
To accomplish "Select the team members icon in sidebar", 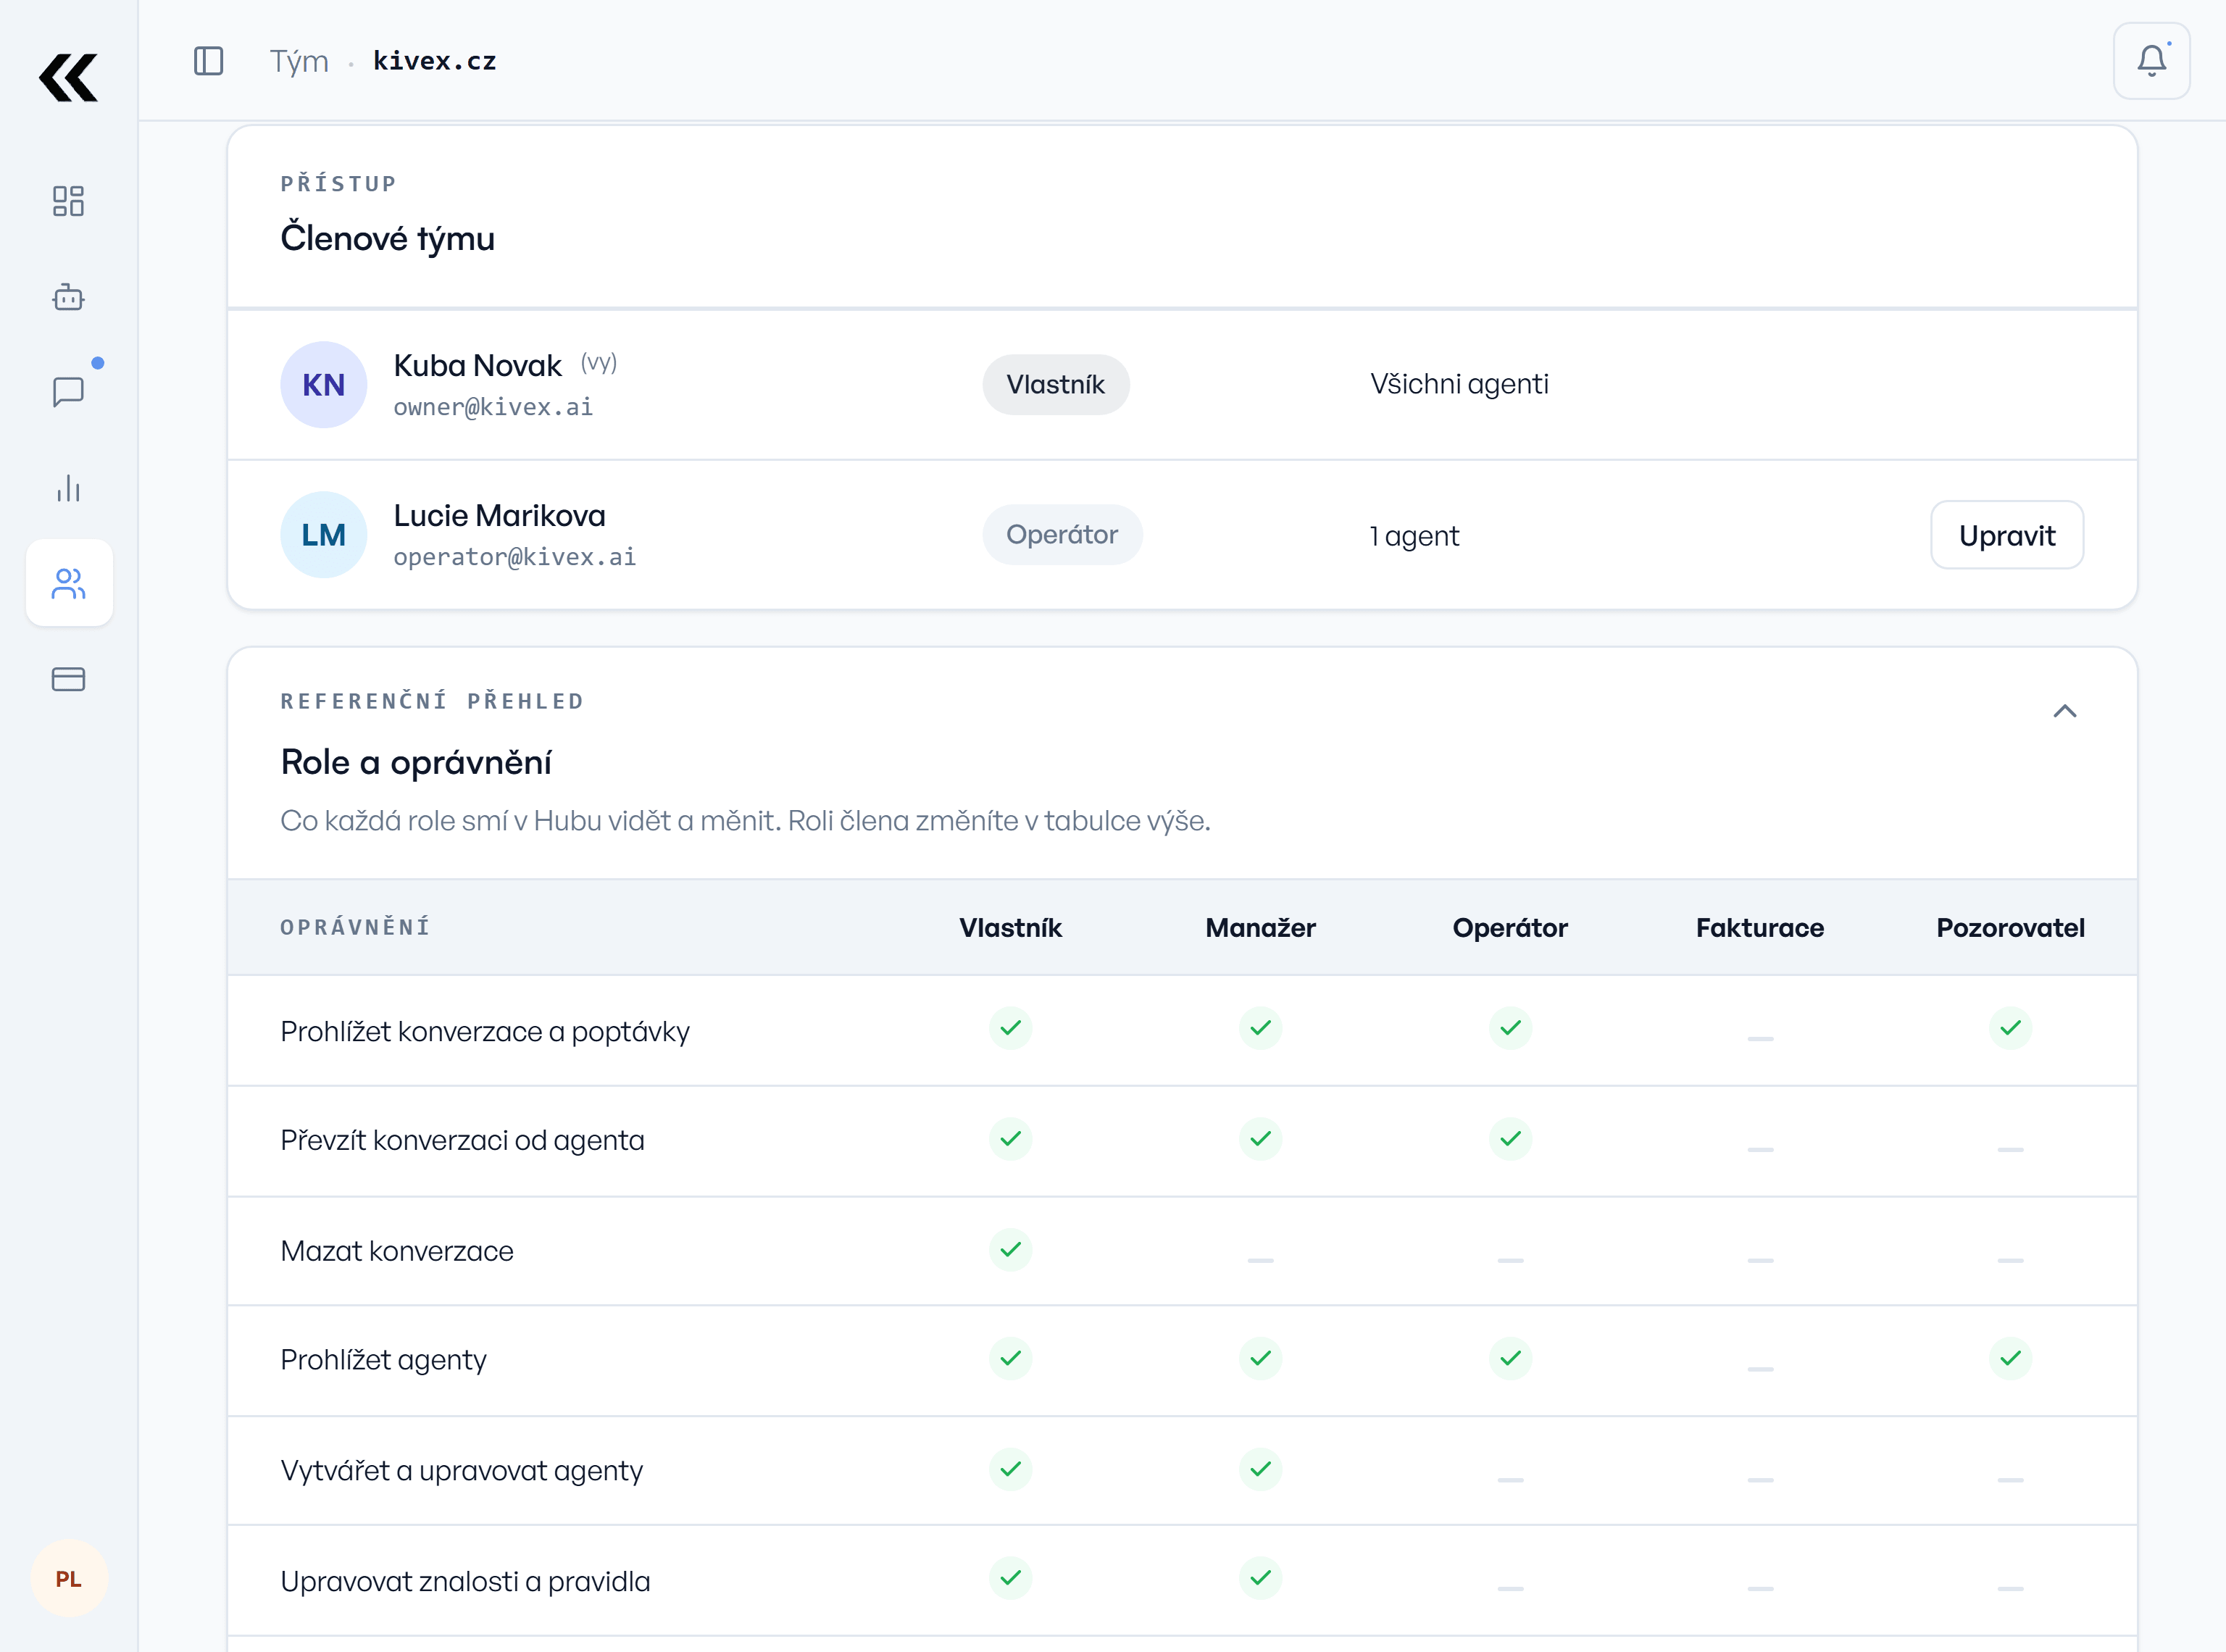I will click(x=69, y=583).
